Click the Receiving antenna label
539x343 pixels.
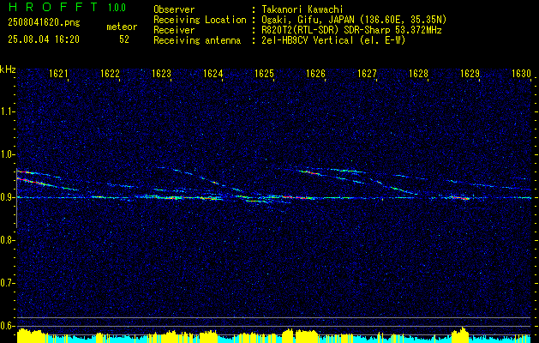(197, 40)
